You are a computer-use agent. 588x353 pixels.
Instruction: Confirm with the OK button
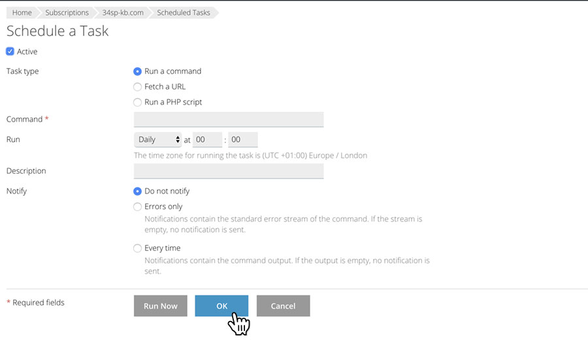[221, 306]
